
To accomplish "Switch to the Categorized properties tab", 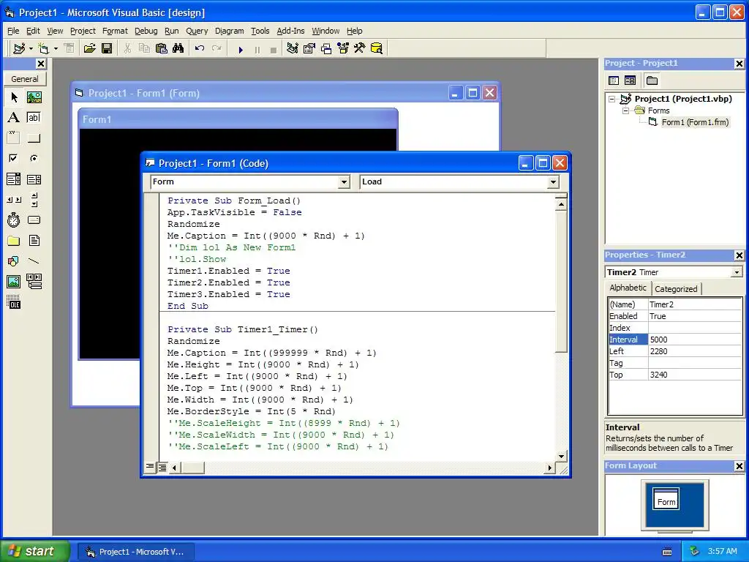I will [675, 288].
